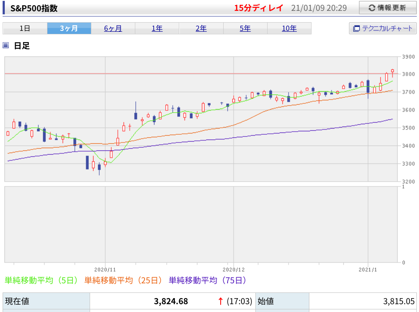This screenshot has height=312, width=419.
Task: Click the latest candlestick above 3800
Action: pos(392,71)
